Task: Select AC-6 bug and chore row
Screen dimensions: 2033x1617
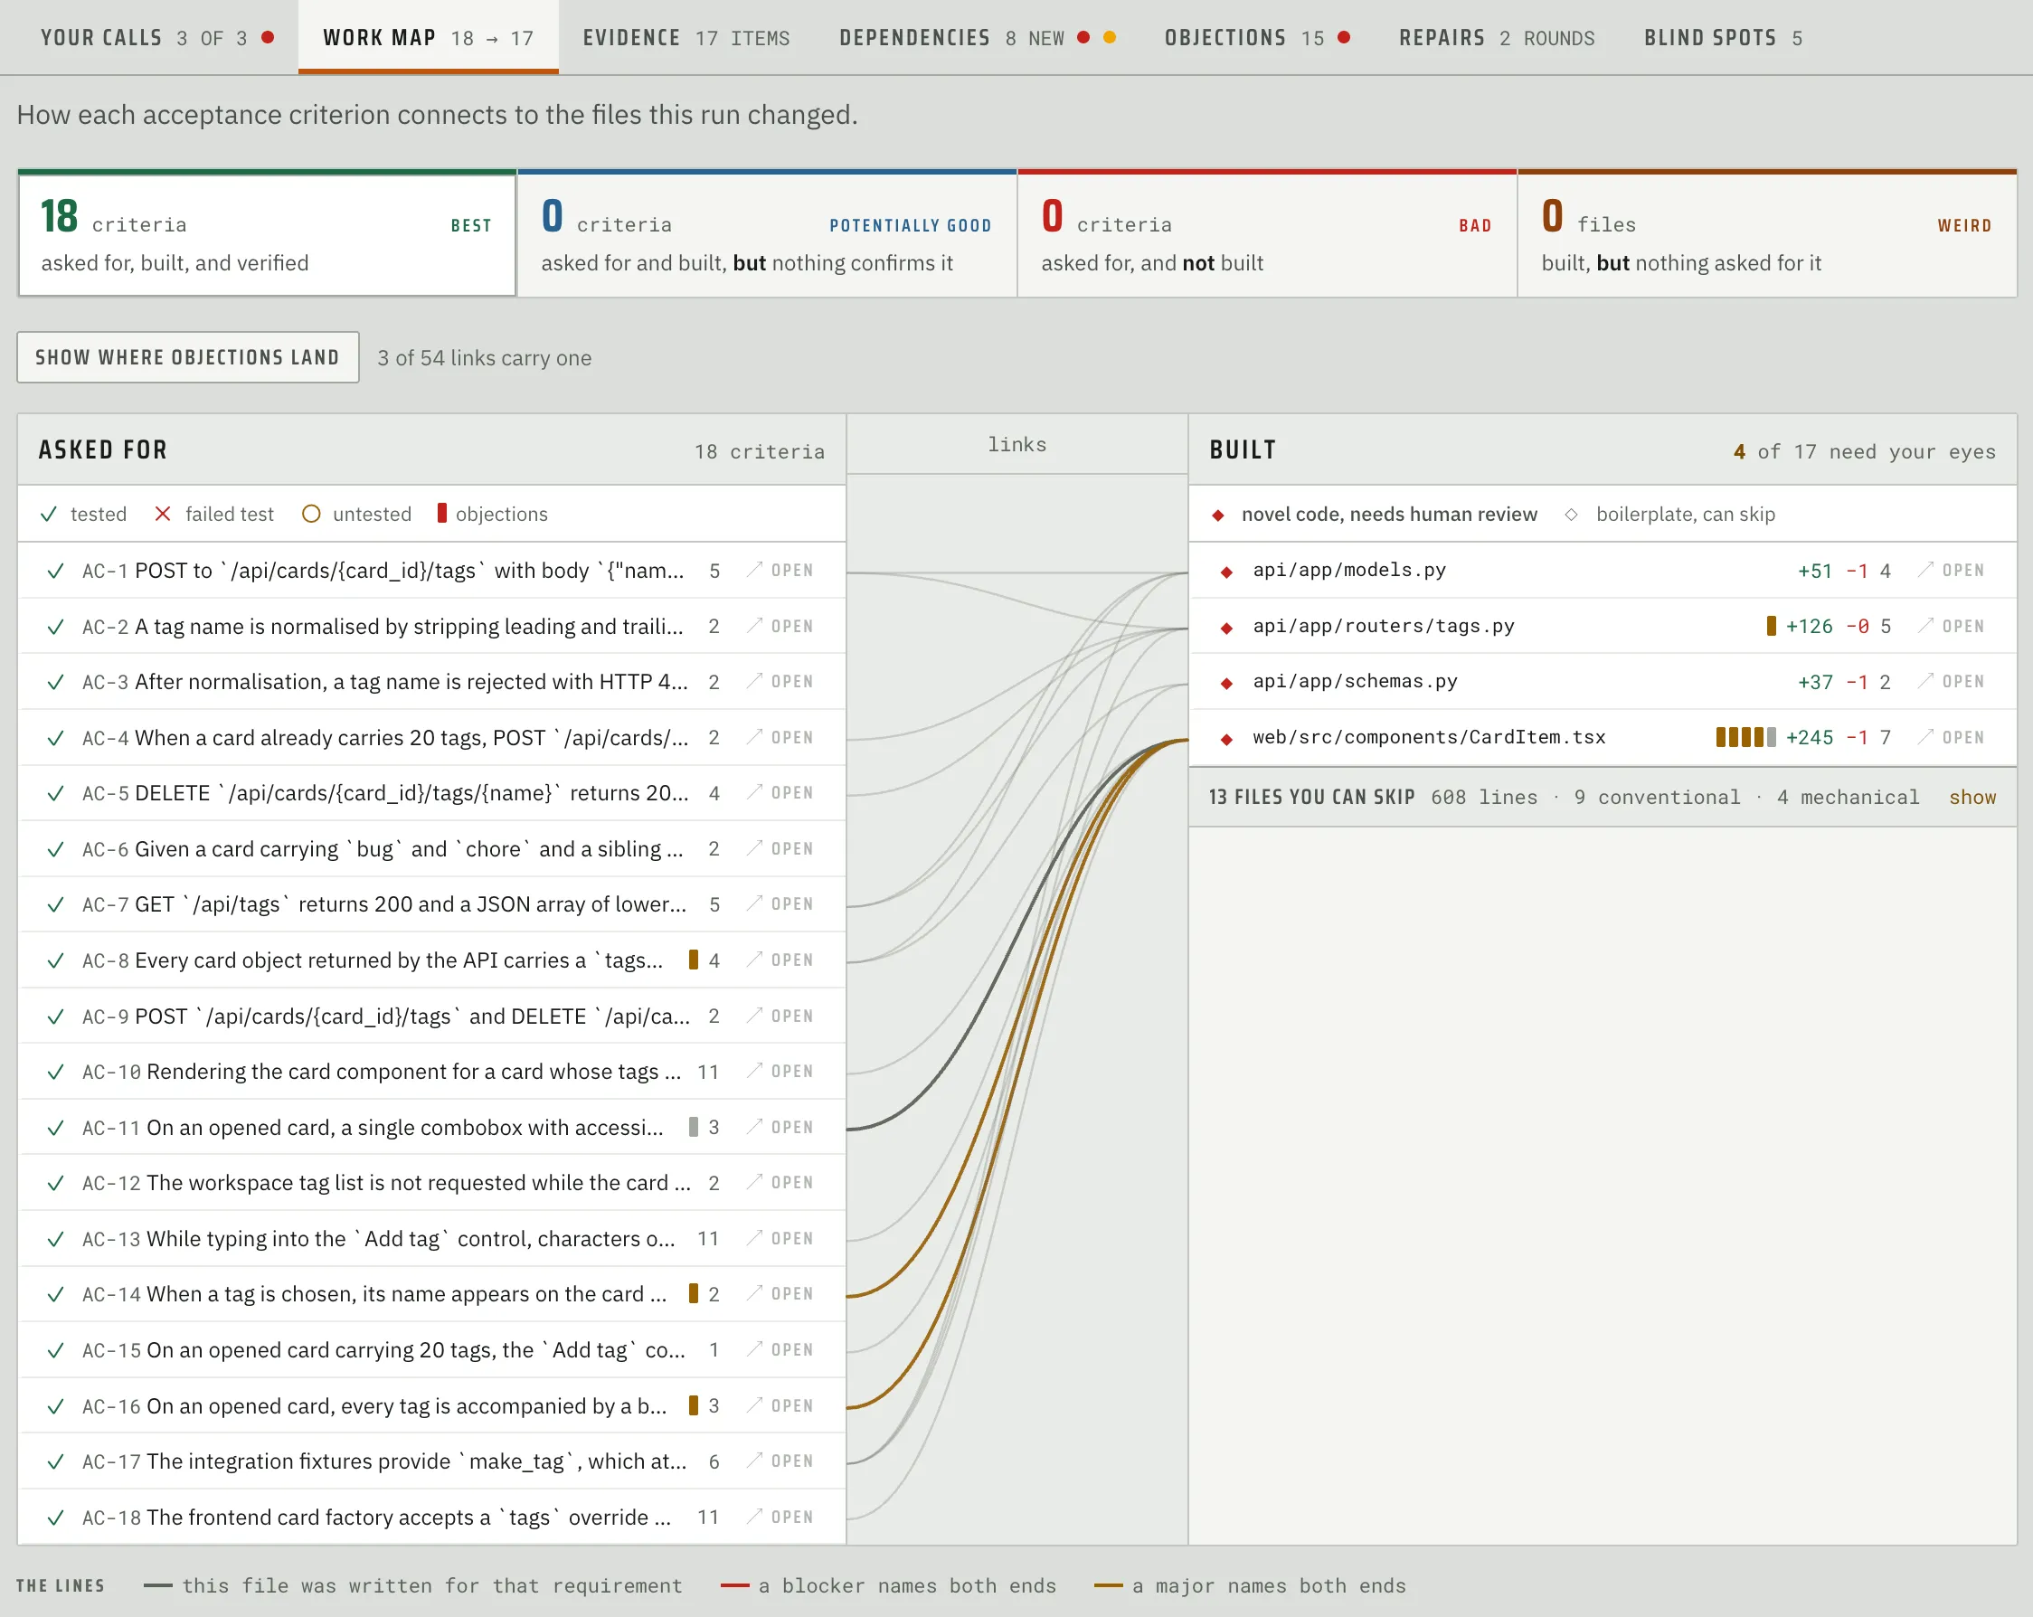Action: pos(432,848)
